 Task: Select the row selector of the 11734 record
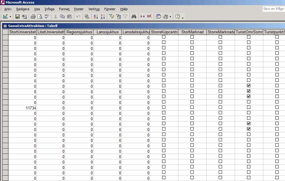[x=5, y=108]
